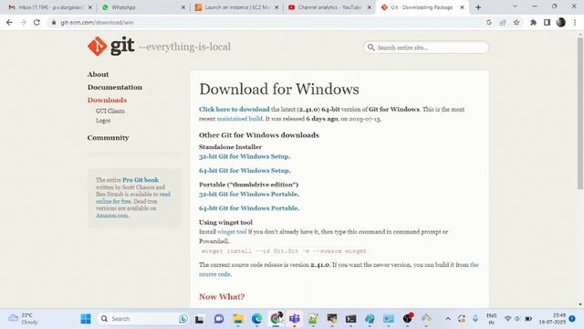Switch to Launch an instance EC2 tab
This screenshot has height=329, width=584.
[x=236, y=7]
